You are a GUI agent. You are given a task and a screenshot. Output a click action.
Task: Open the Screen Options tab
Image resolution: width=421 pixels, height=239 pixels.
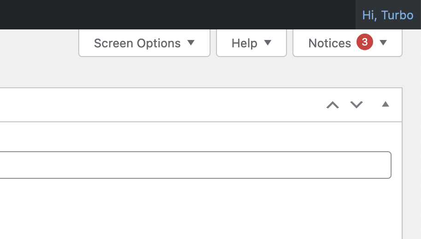(x=137, y=43)
